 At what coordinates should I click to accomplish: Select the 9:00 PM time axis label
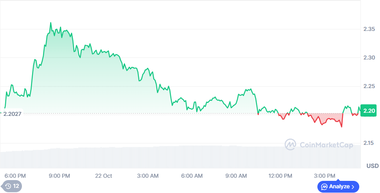[60, 176]
